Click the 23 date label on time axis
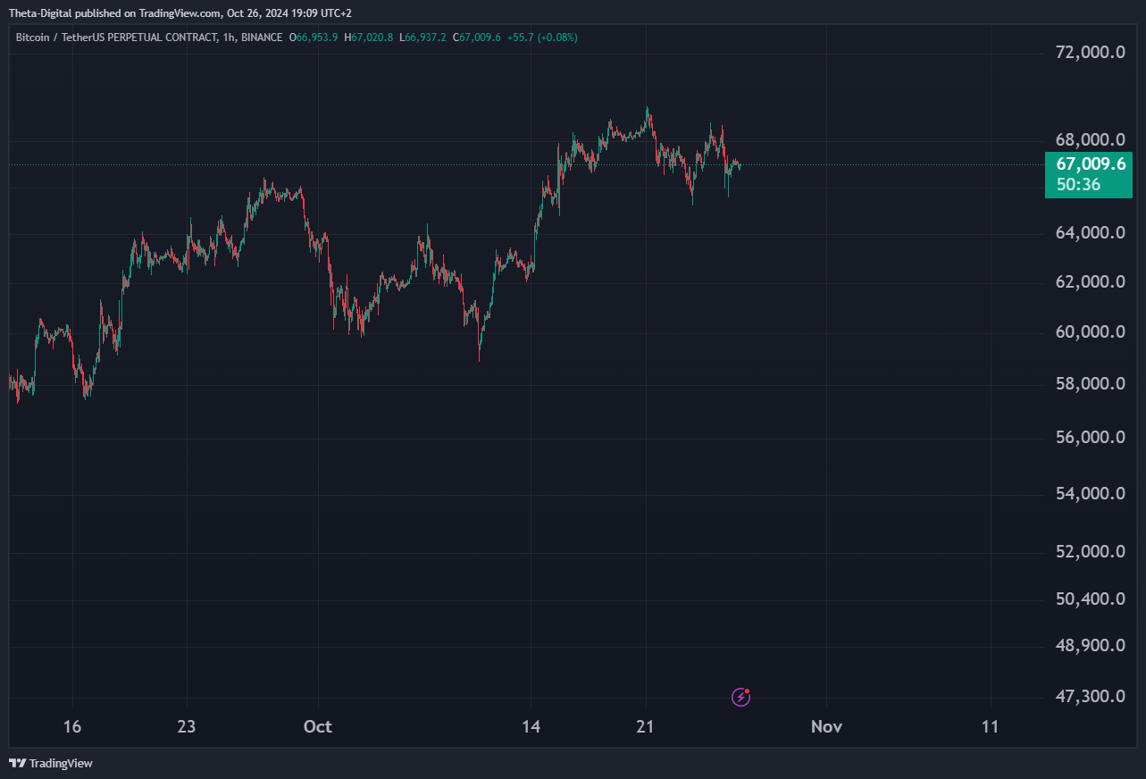The image size is (1146, 779). coord(186,726)
